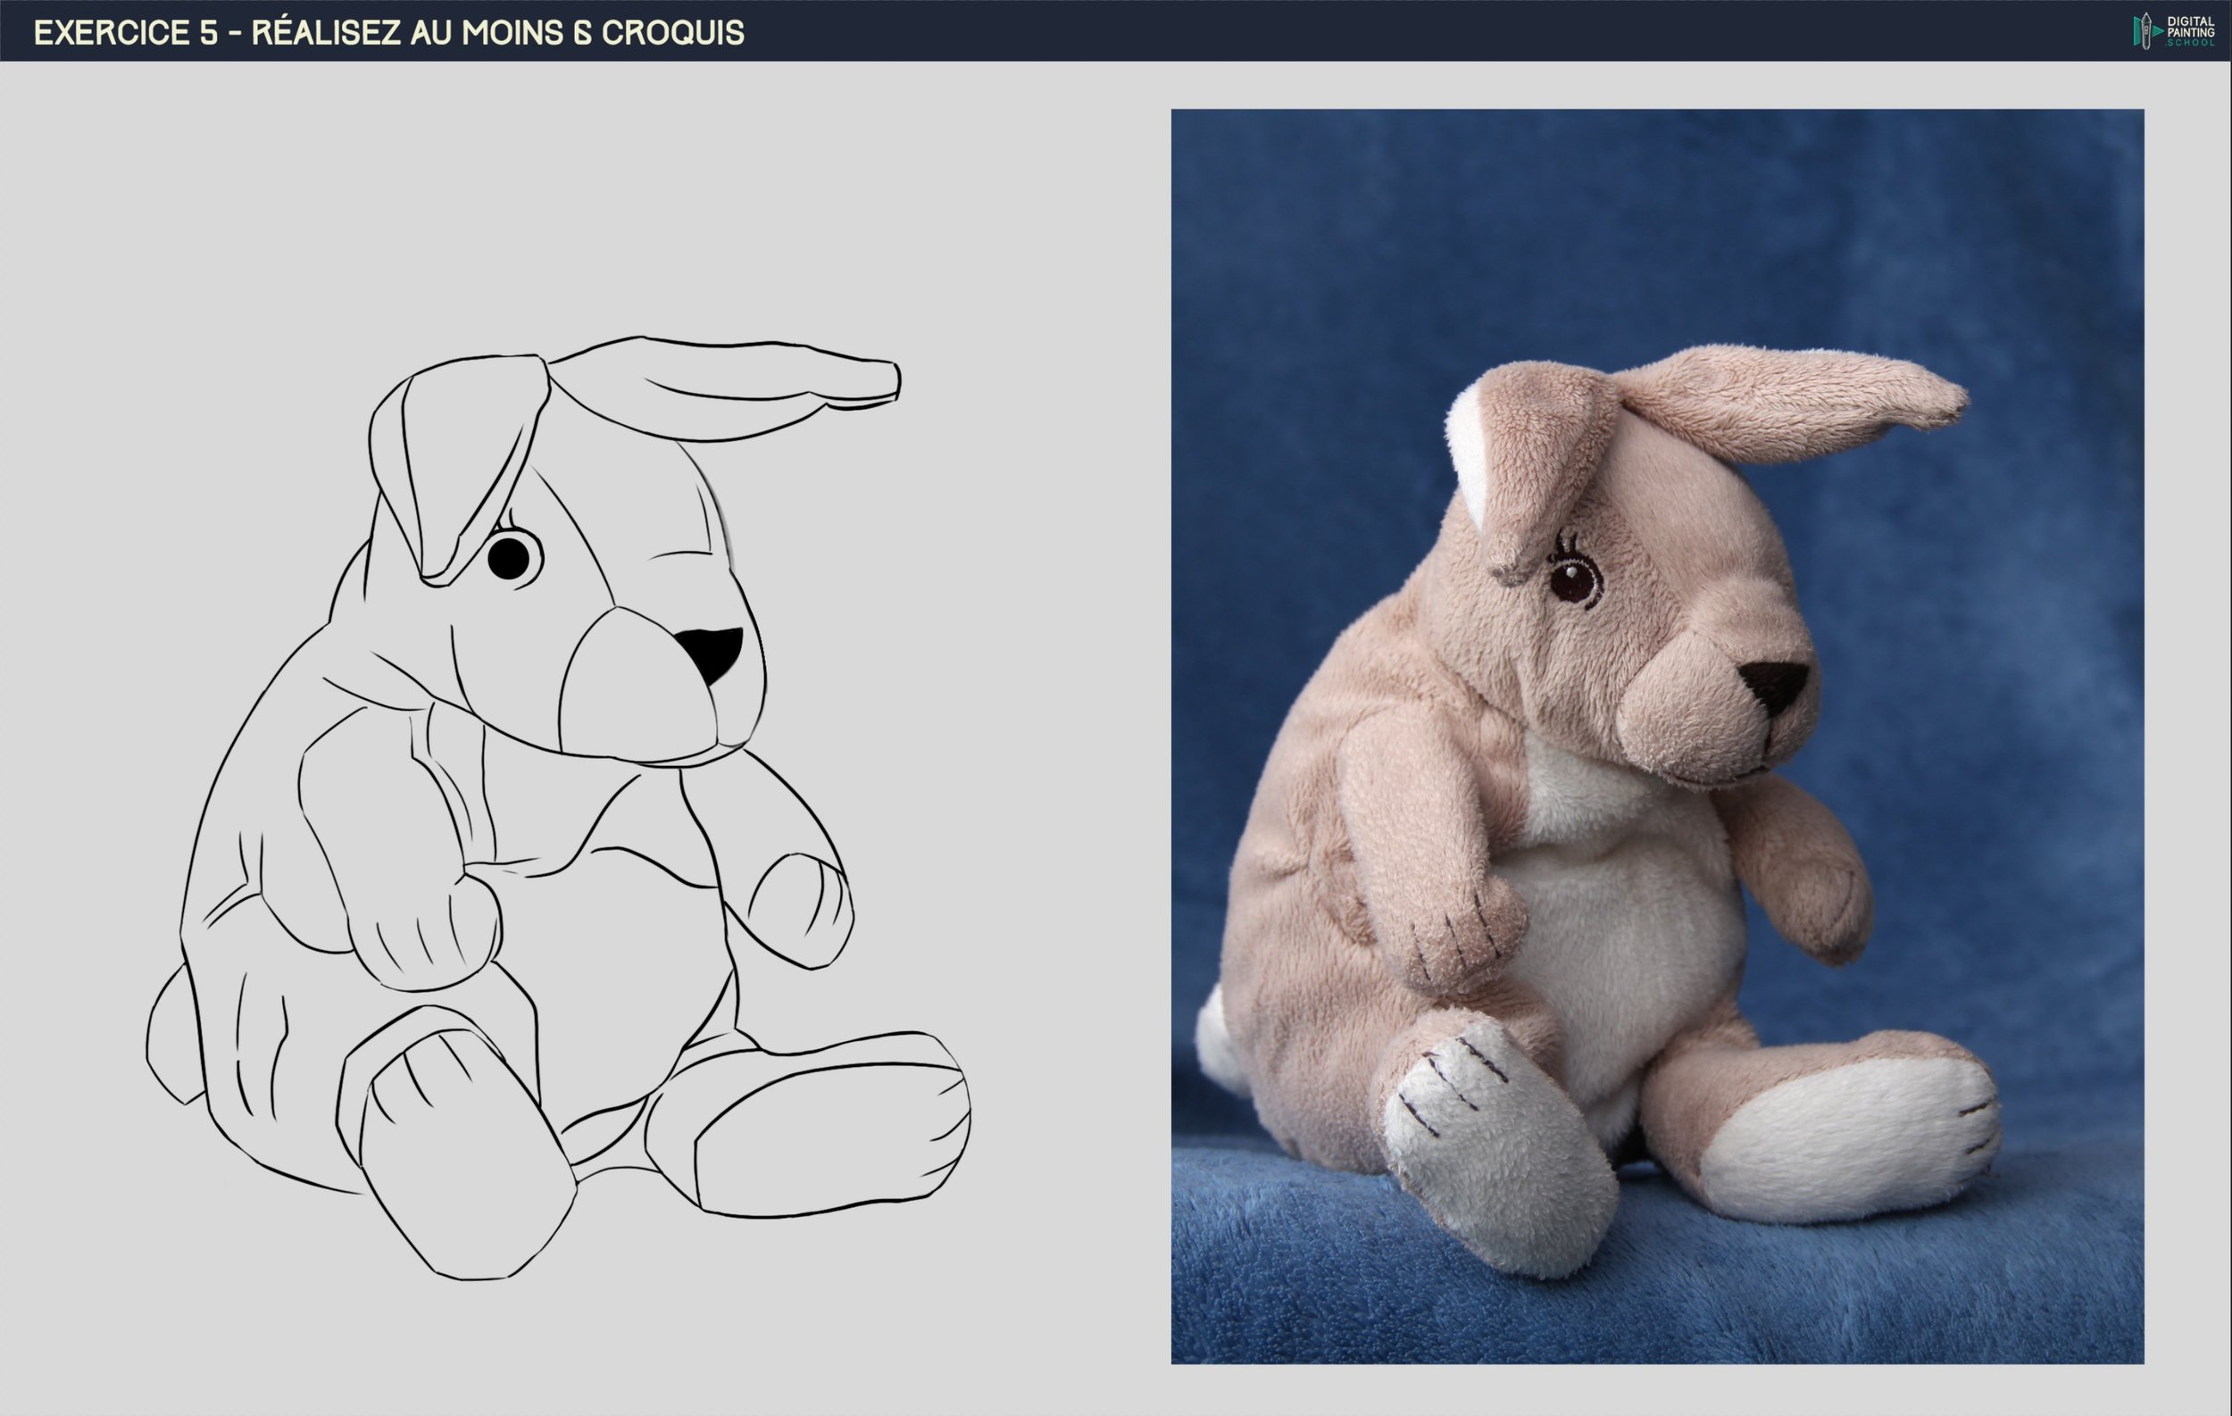Click the plush rabbit's eye in photo

(1574, 582)
